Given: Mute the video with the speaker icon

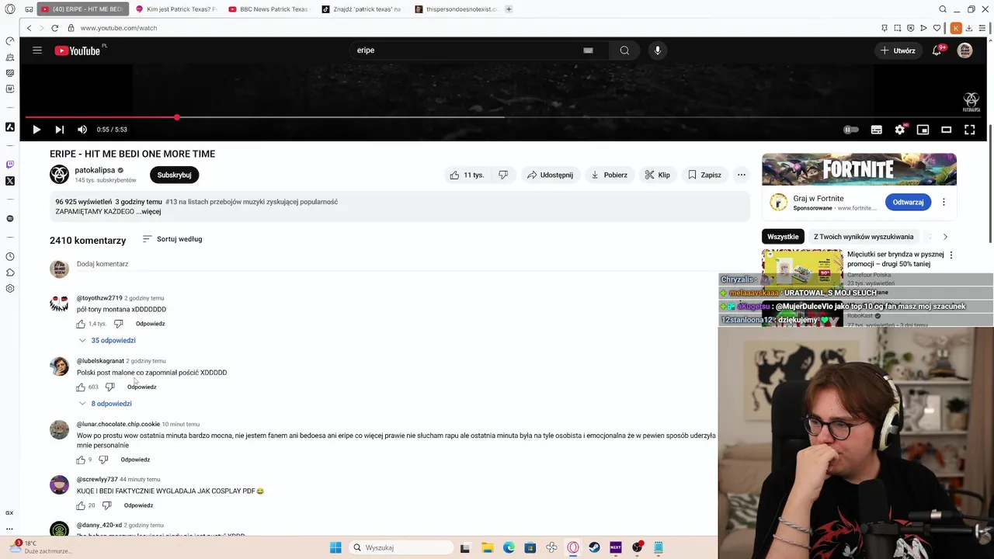Looking at the screenshot, I should tap(82, 130).
